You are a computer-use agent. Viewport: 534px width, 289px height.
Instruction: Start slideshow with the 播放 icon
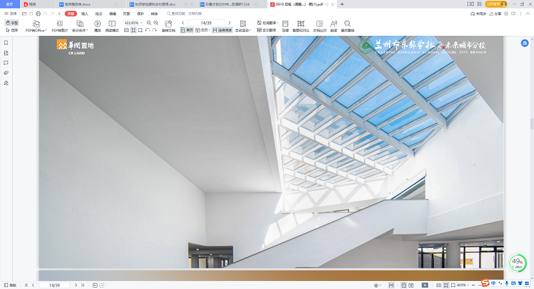click(x=97, y=24)
